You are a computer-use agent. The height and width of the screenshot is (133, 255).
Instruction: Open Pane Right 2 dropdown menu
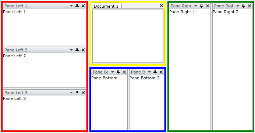(238, 6)
